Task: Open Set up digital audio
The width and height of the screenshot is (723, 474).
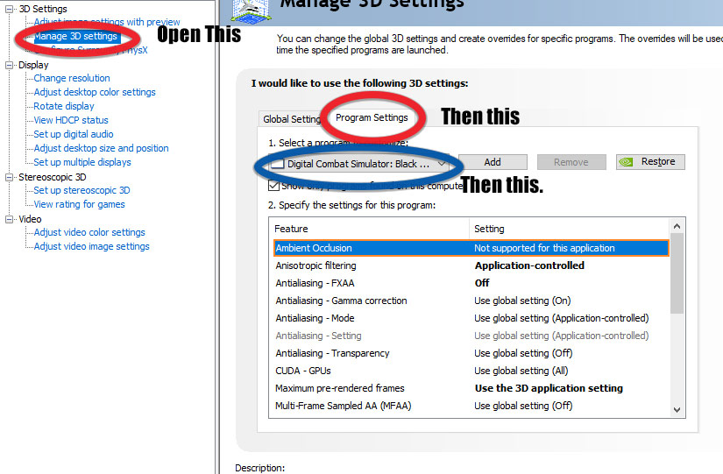Action: click(x=74, y=134)
